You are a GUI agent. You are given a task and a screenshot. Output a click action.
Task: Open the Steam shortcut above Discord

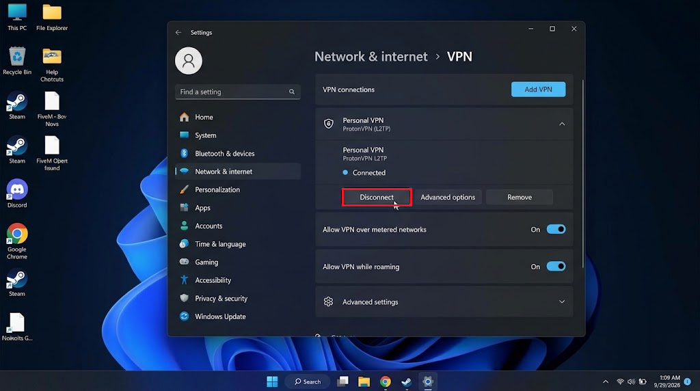[17, 150]
